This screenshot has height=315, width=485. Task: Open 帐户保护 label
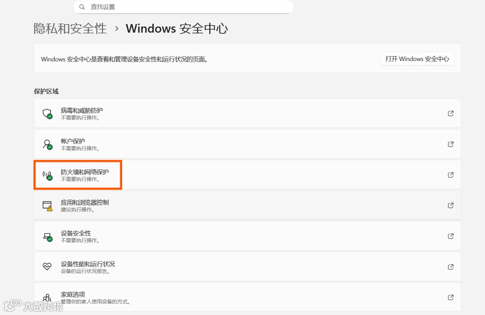pos(73,141)
